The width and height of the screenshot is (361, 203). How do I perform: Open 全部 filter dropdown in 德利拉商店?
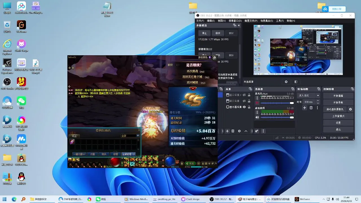(130, 136)
